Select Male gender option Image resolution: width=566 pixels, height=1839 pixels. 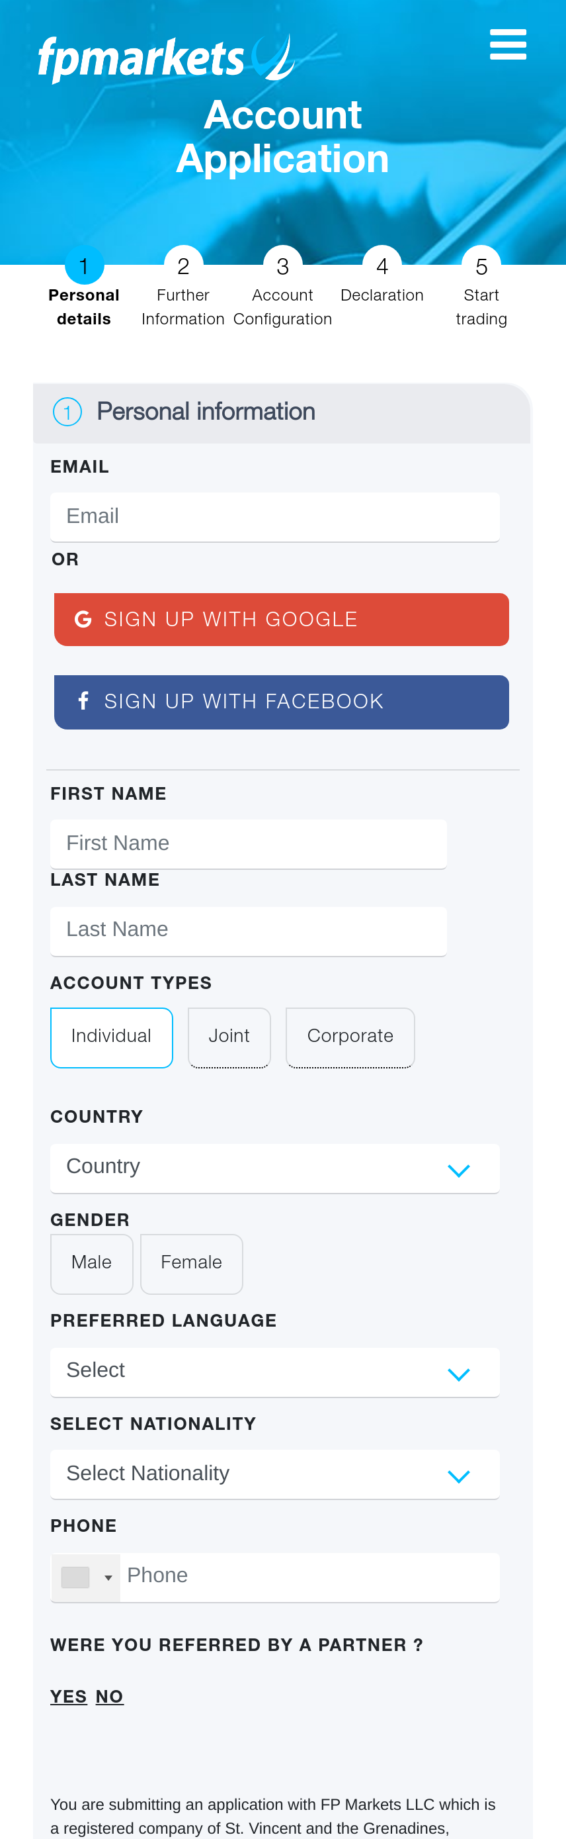[x=91, y=1264]
